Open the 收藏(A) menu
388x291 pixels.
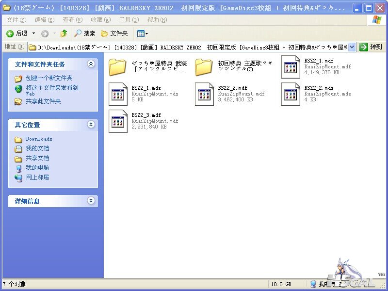coord(101,20)
